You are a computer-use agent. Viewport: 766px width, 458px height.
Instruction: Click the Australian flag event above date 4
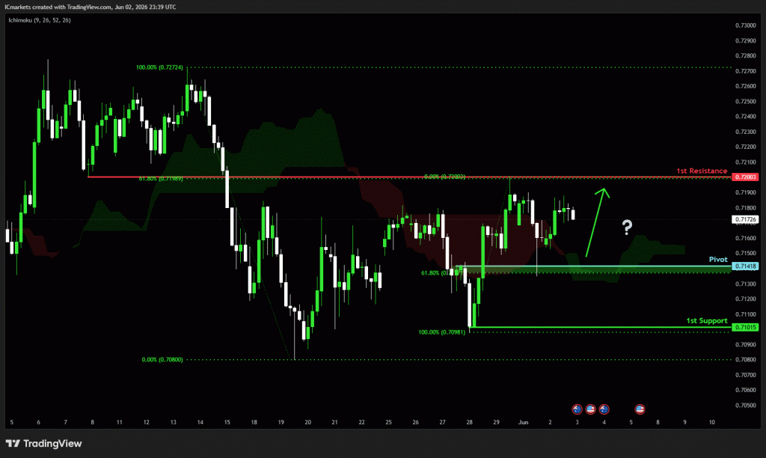pyautogui.click(x=604, y=409)
